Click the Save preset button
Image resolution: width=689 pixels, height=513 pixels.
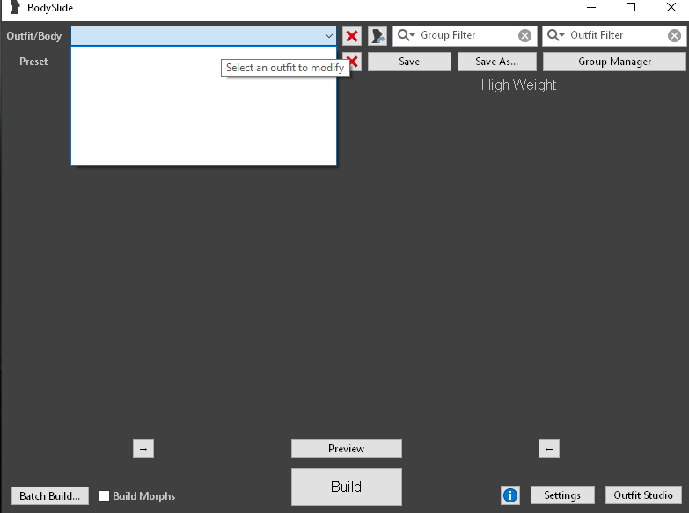[x=409, y=62]
